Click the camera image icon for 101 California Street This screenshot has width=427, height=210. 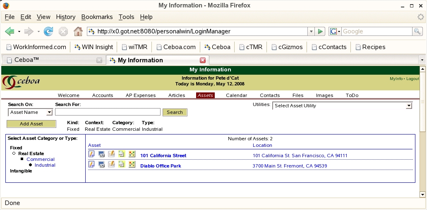pyautogui.click(x=101, y=154)
